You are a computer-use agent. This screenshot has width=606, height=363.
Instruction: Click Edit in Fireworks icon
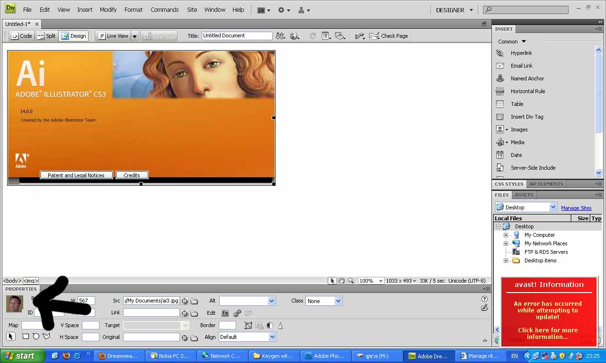click(x=225, y=313)
